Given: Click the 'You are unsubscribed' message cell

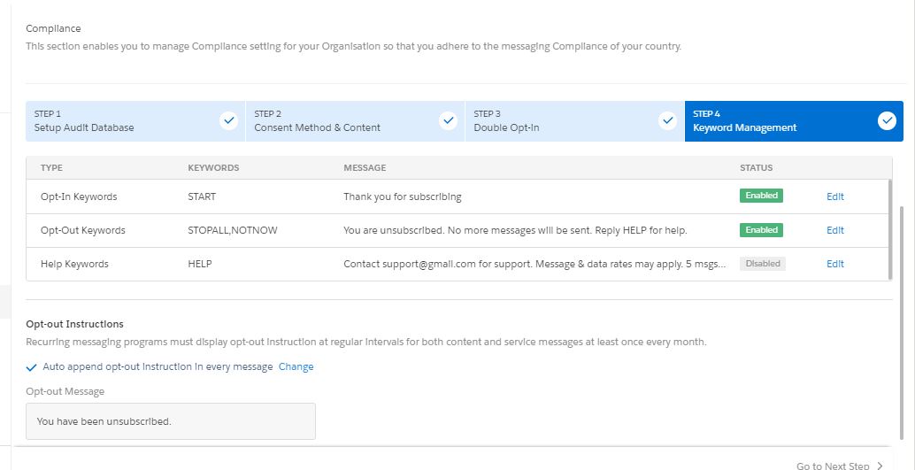Looking at the screenshot, I should pyautogui.click(x=515, y=230).
